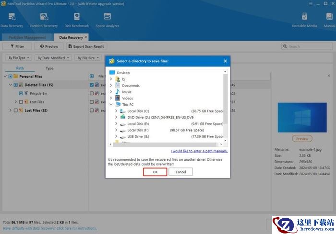Image resolution: width=336 pixels, height=234 pixels.
Task: Click the hamburger menu icon in title bar
Action: pyautogui.click(x=311, y=4)
